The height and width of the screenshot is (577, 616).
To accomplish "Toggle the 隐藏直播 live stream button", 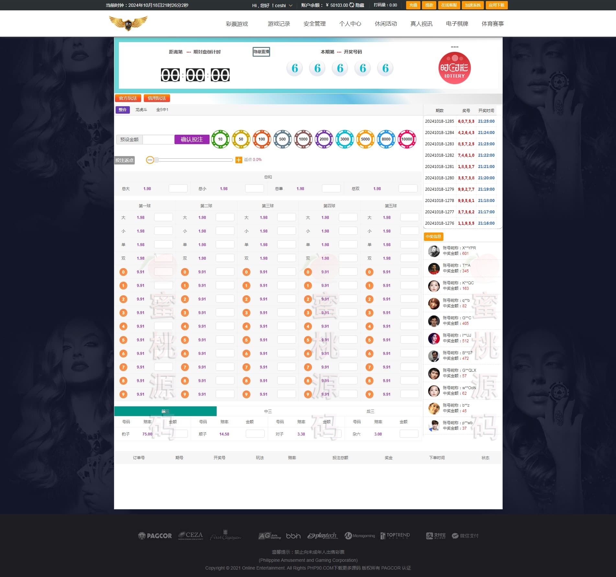I will [261, 52].
